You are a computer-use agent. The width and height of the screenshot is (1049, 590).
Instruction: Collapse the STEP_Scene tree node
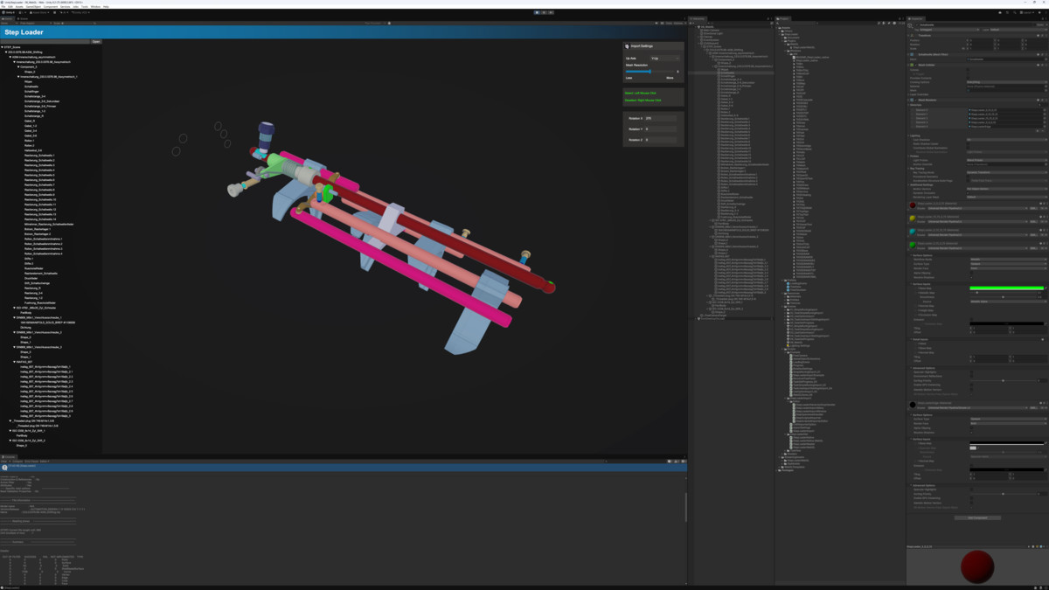click(x=3, y=47)
